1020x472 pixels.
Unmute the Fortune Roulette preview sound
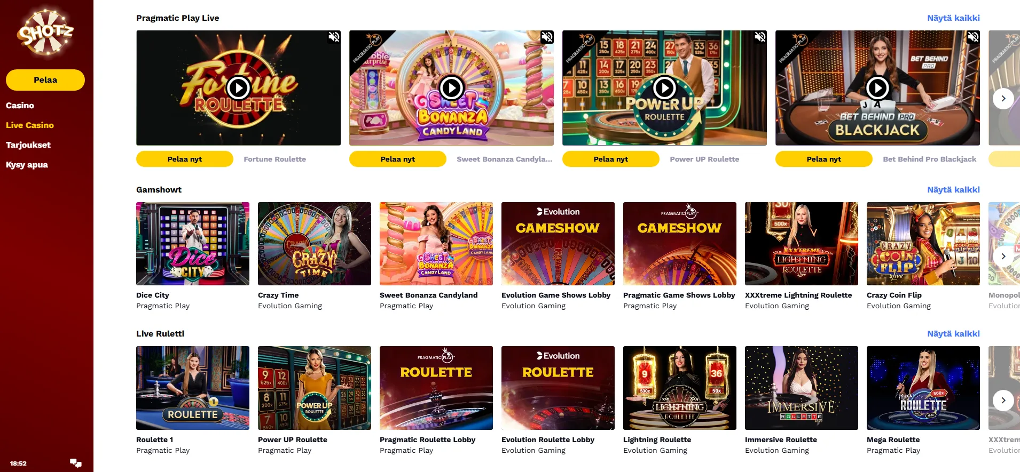(x=334, y=37)
